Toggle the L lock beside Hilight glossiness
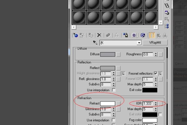The image size is (187, 125). pyautogui.click(x=123, y=73)
